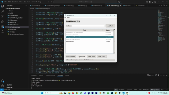The image size is (169, 95).
Task: Split the terminal panel
Action: tap(156, 75)
